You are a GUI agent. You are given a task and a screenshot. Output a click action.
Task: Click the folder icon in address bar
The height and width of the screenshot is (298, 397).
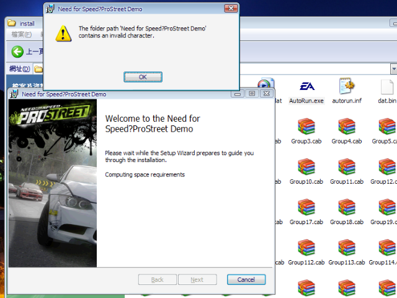[38, 69]
